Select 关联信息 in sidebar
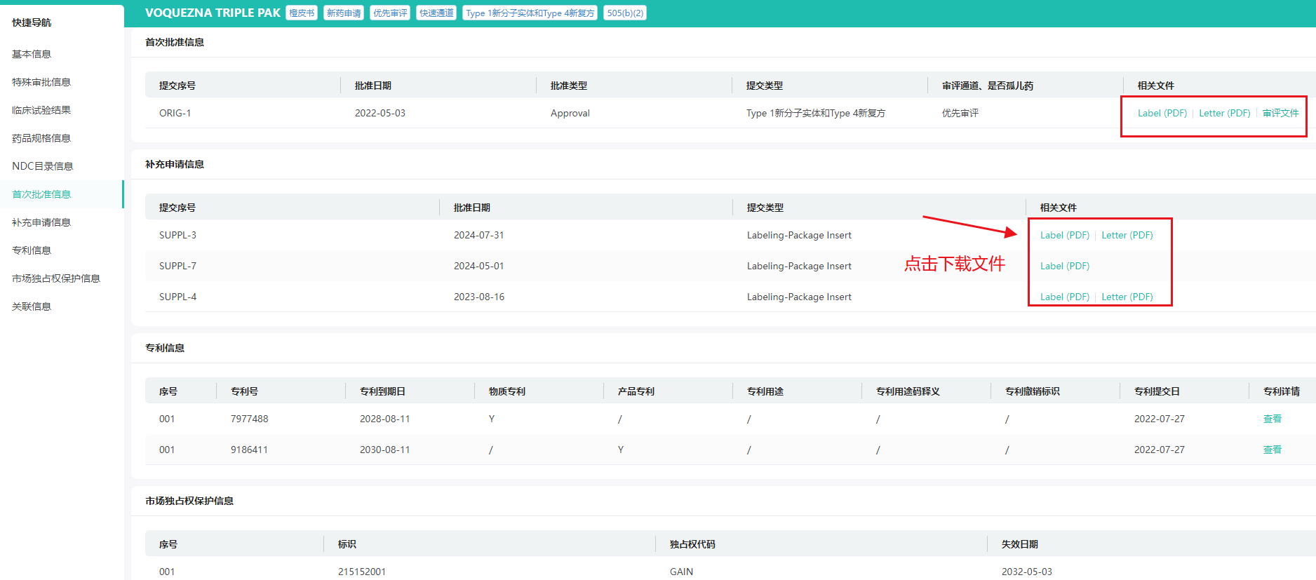This screenshot has height=580, width=1316. (32, 306)
